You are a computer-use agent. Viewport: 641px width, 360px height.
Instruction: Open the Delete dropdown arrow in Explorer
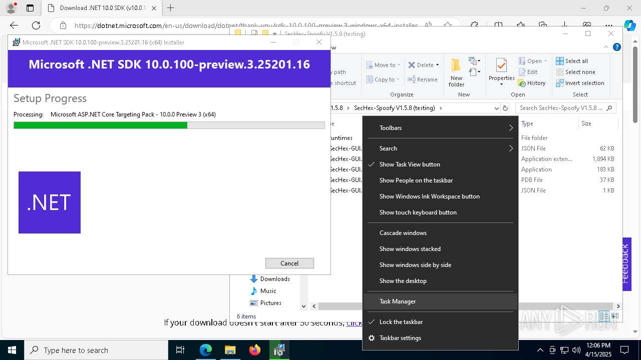(x=437, y=65)
